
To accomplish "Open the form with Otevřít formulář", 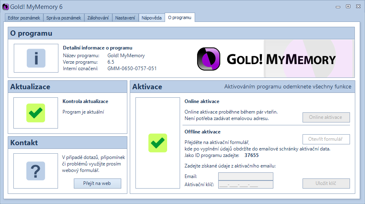I will click(x=326, y=139).
